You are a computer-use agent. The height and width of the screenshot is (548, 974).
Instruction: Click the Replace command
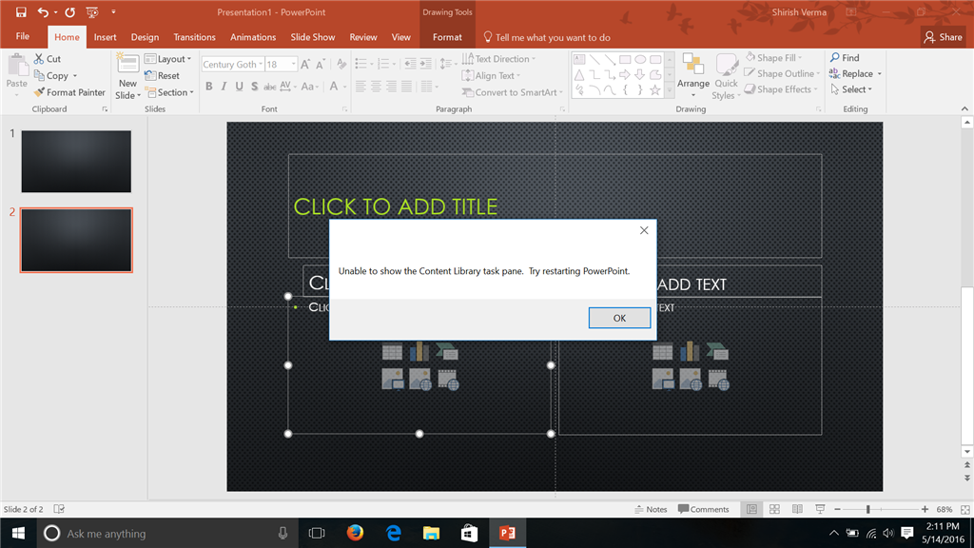[x=855, y=73]
